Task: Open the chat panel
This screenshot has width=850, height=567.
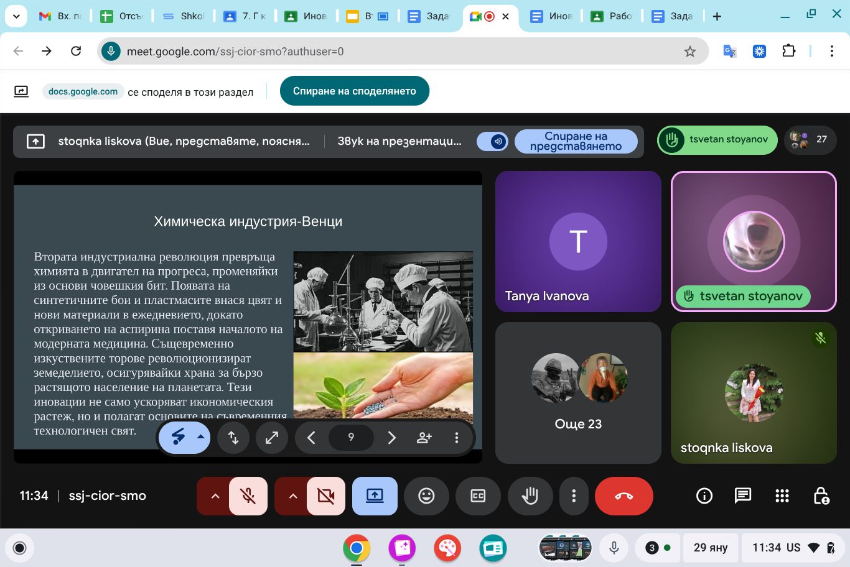Action: (743, 496)
